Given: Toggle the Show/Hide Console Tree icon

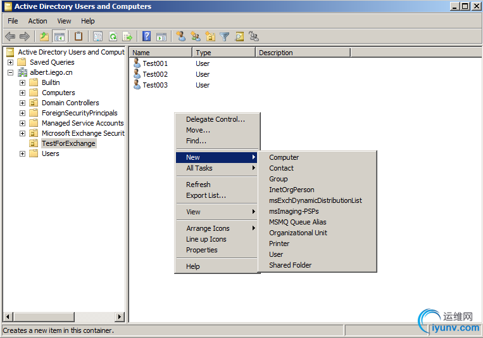Looking at the screenshot, I should (59, 37).
